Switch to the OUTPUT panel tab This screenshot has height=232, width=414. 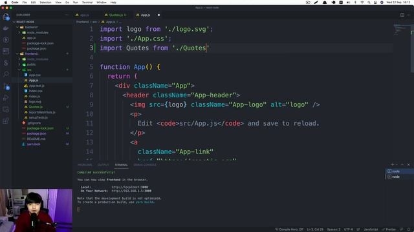point(103,165)
